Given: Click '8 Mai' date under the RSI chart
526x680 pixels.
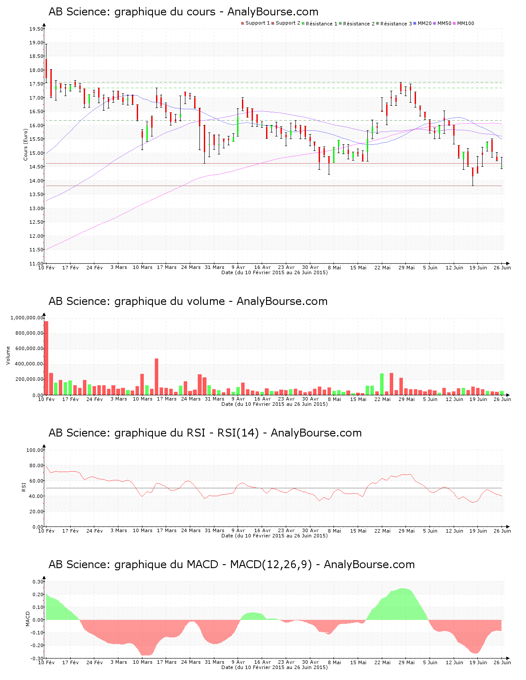Looking at the screenshot, I should click(334, 530).
